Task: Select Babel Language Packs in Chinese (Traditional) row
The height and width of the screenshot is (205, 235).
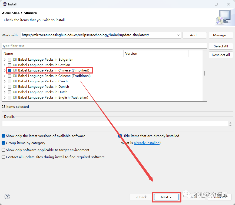Action: click(54, 76)
